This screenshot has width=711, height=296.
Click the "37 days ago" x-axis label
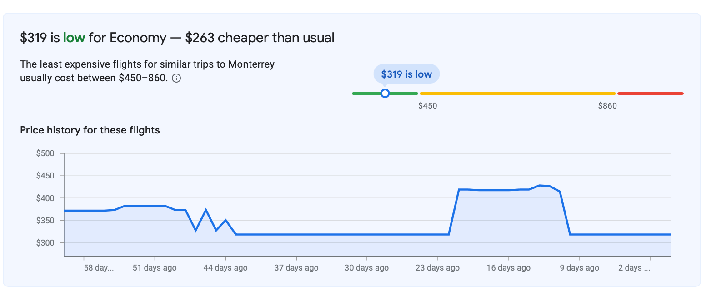coord(296,268)
